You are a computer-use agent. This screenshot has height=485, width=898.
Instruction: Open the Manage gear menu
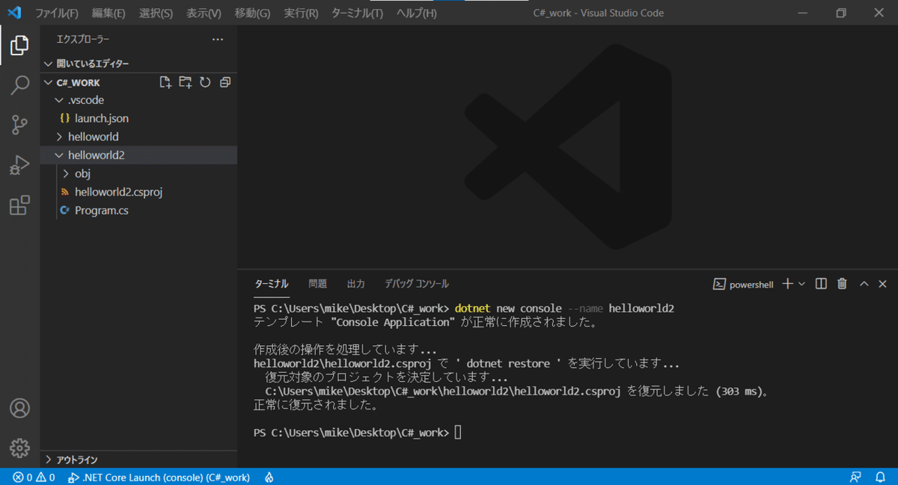pos(19,448)
